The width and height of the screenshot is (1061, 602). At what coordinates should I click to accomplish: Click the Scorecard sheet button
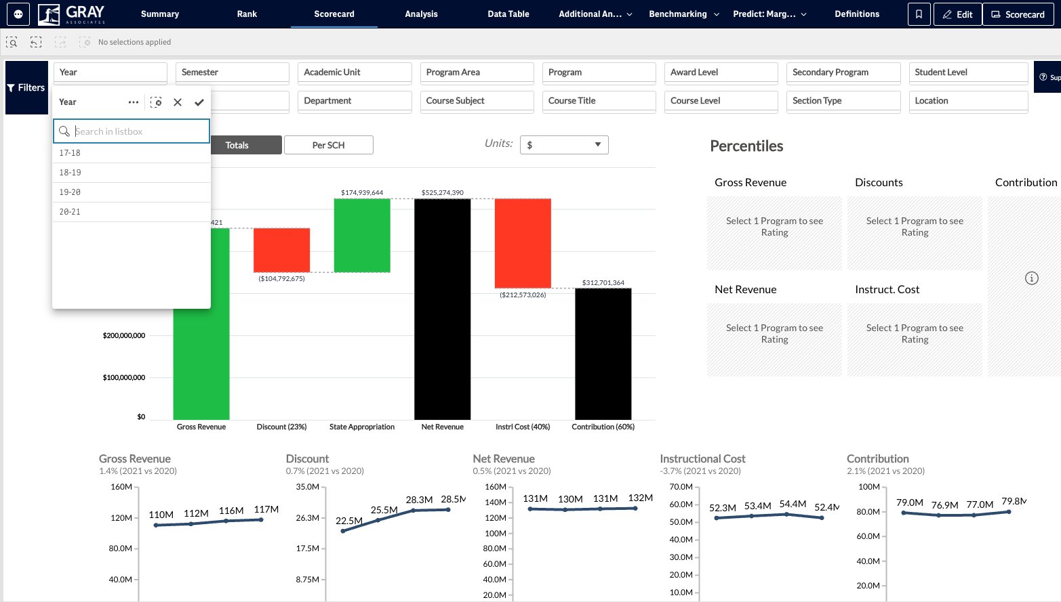coord(1018,14)
